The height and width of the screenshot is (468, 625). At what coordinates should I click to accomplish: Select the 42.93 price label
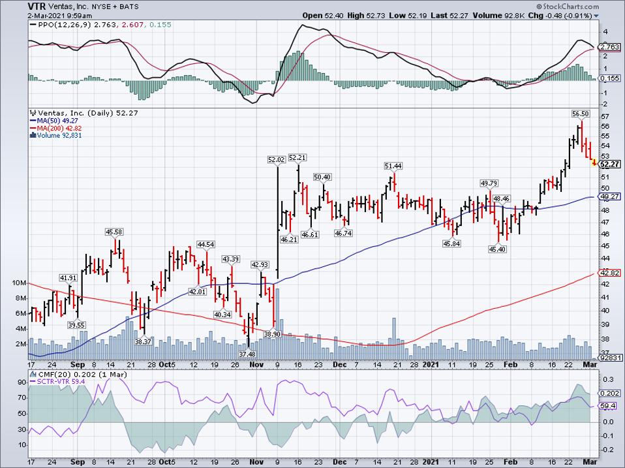tap(260, 264)
